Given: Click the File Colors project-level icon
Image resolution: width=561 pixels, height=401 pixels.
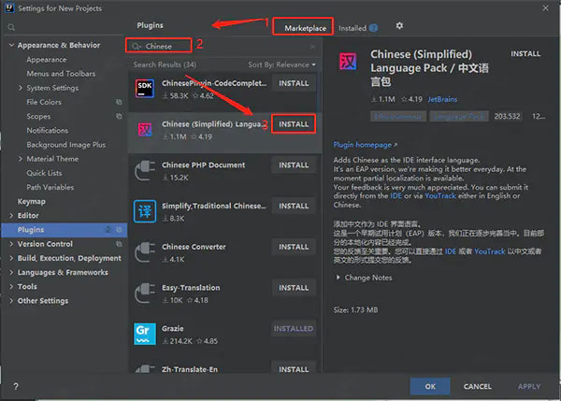Looking at the screenshot, I should [119, 102].
